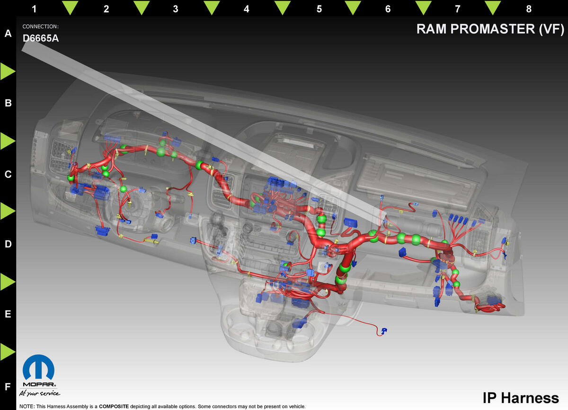The height and width of the screenshot is (410, 568).
Task: Select the column 7 grid label
Action: [x=457, y=9]
